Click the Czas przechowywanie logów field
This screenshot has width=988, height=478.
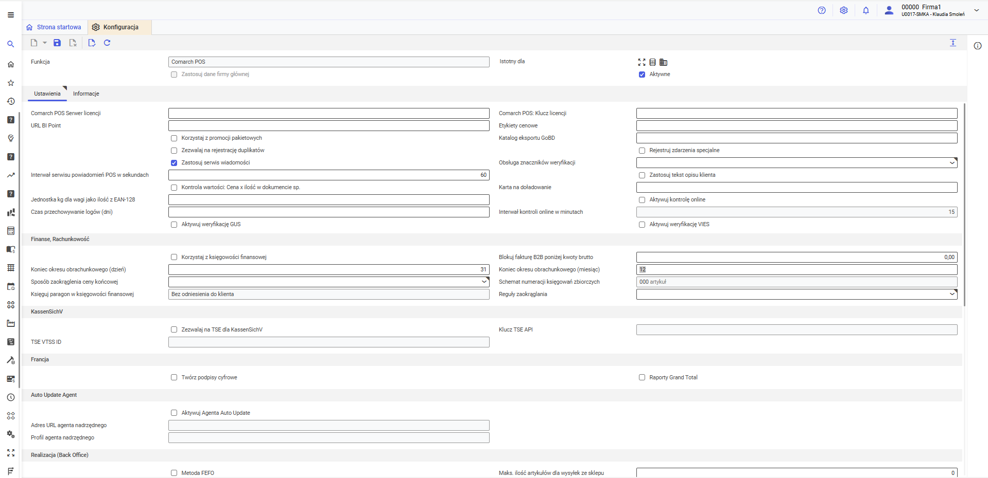point(329,212)
